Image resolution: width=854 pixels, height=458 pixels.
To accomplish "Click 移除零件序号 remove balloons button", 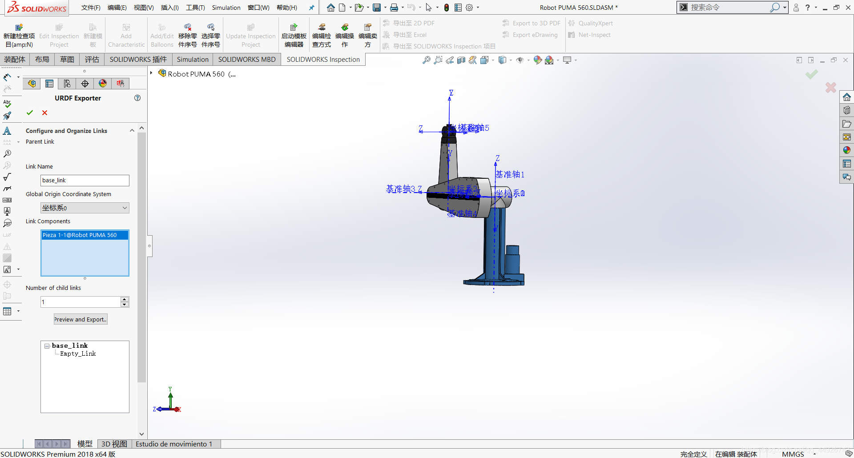I will pos(188,36).
